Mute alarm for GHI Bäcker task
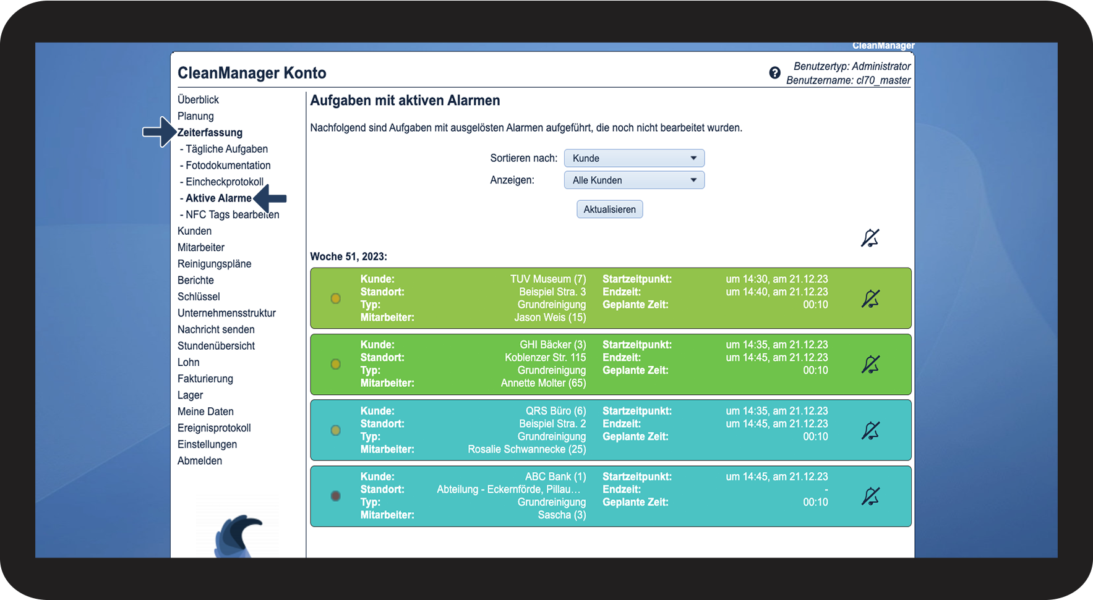This screenshot has height=600, width=1093. (x=870, y=365)
